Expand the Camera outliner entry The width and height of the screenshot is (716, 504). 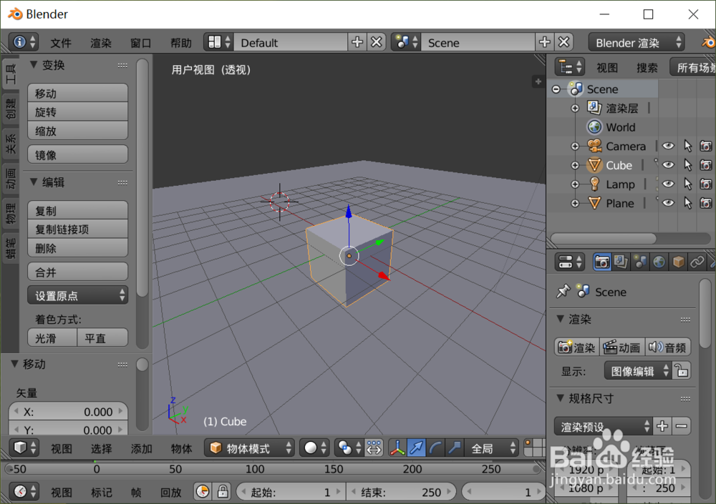point(575,146)
